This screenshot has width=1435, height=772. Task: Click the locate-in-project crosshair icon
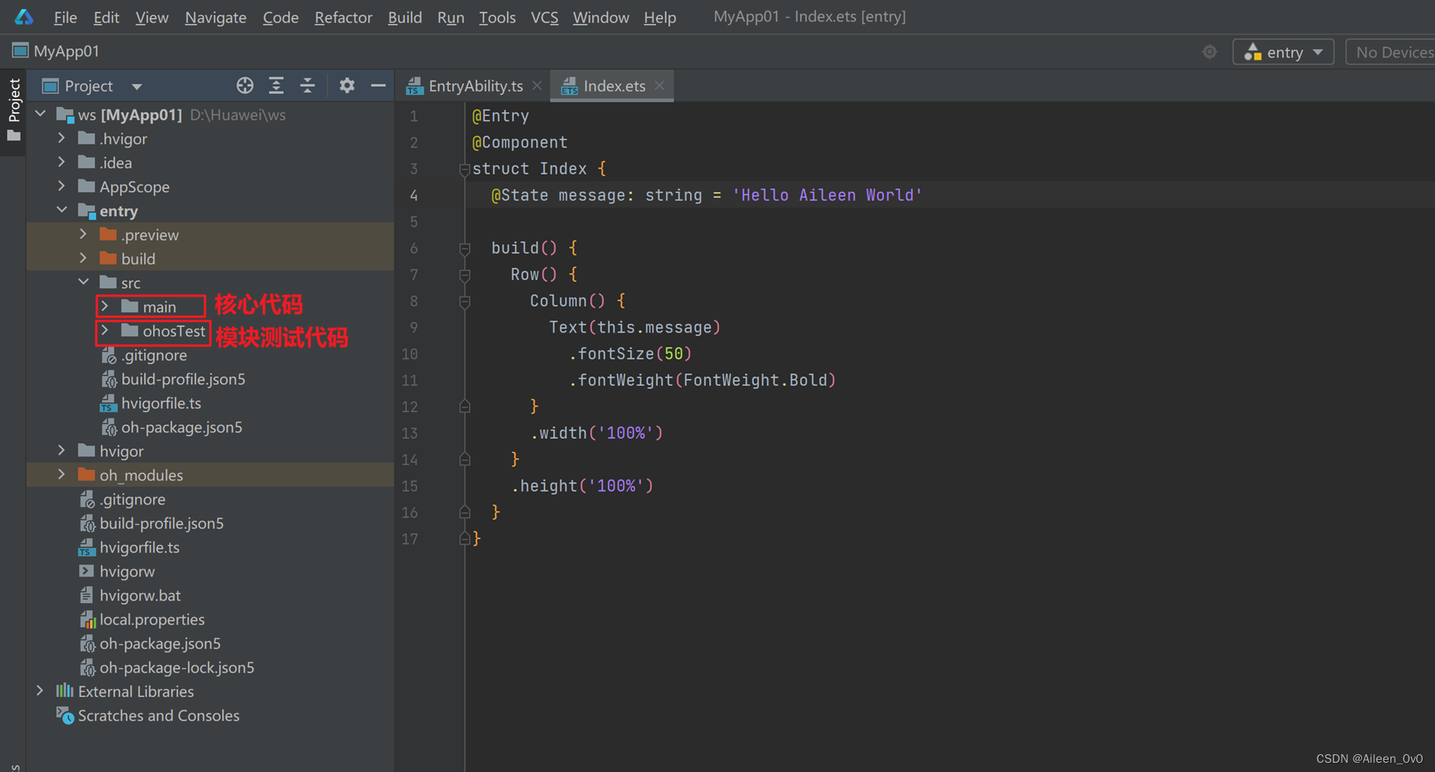click(245, 85)
